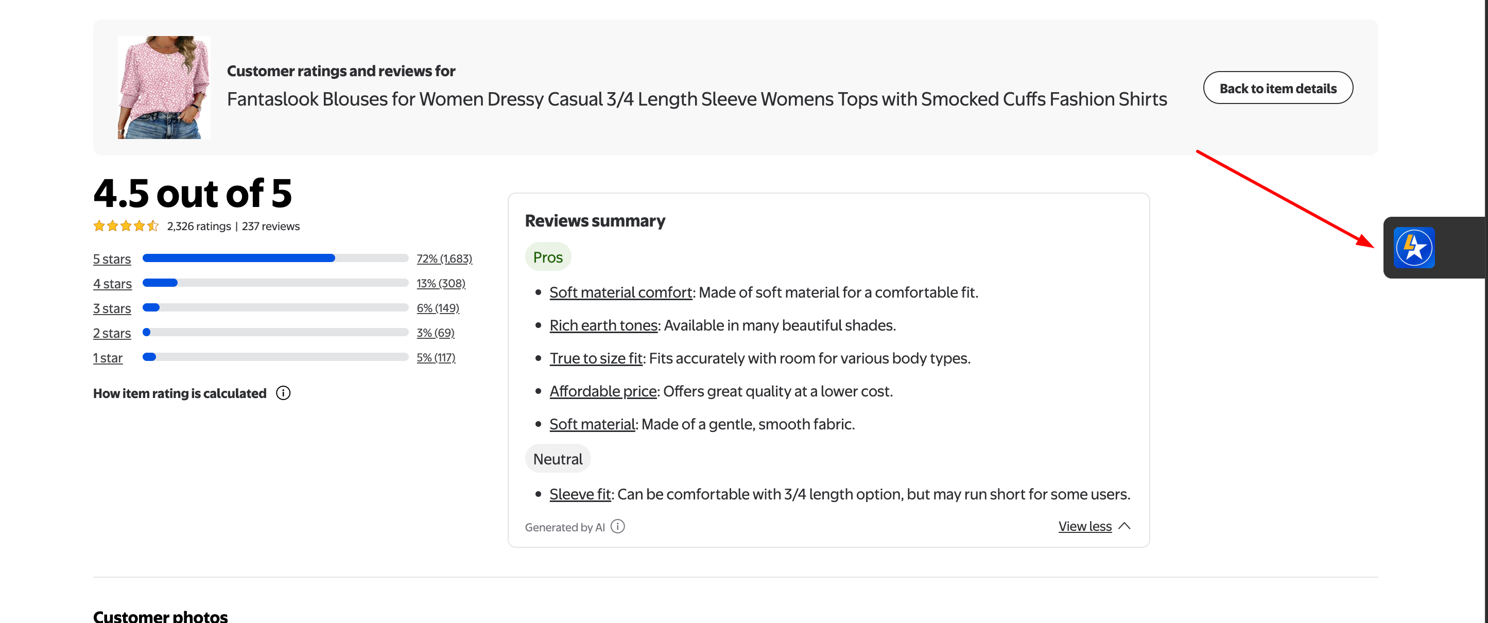
Task: Select the 3 stars rating filter
Action: 112,308
